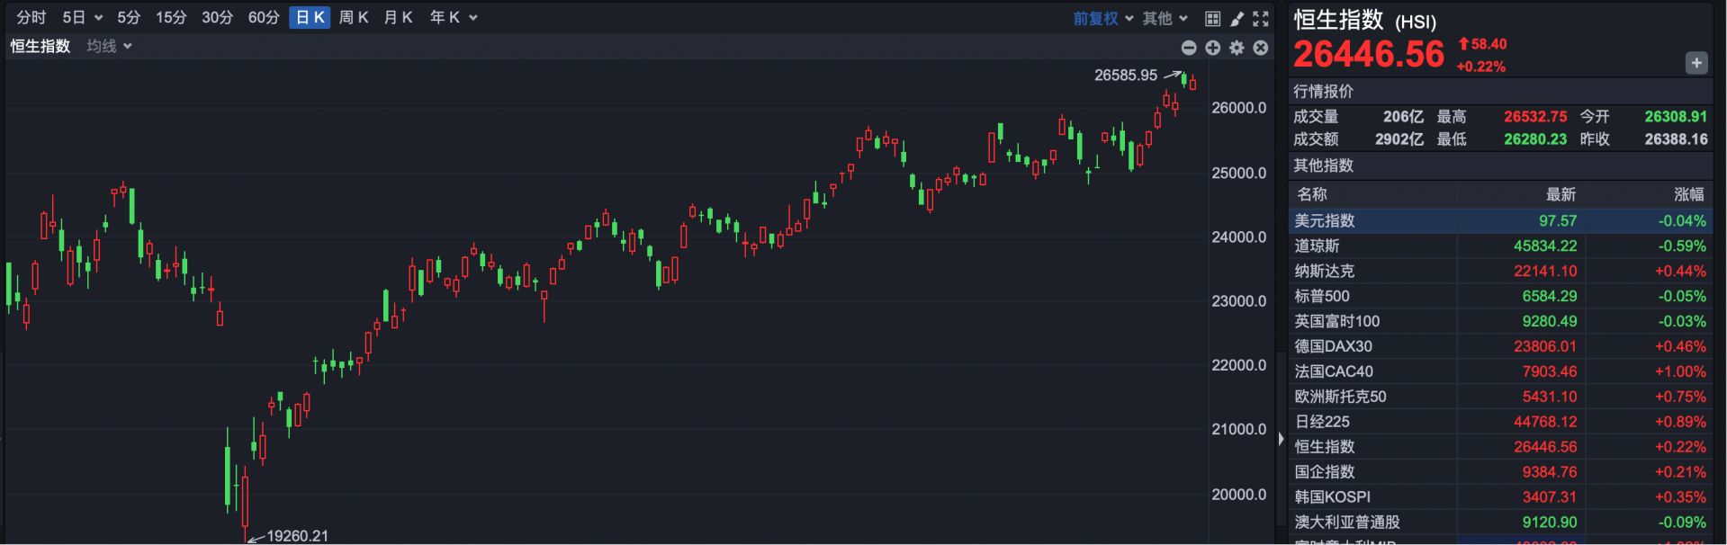Zoom in chart with plus icon
This screenshot has width=1727, height=545.
[1213, 48]
